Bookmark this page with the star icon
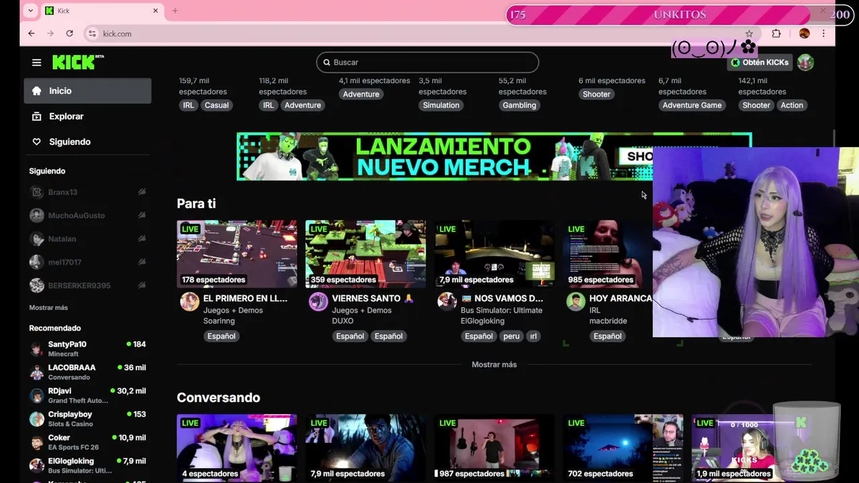859x483 pixels. (x=749, y=34)
